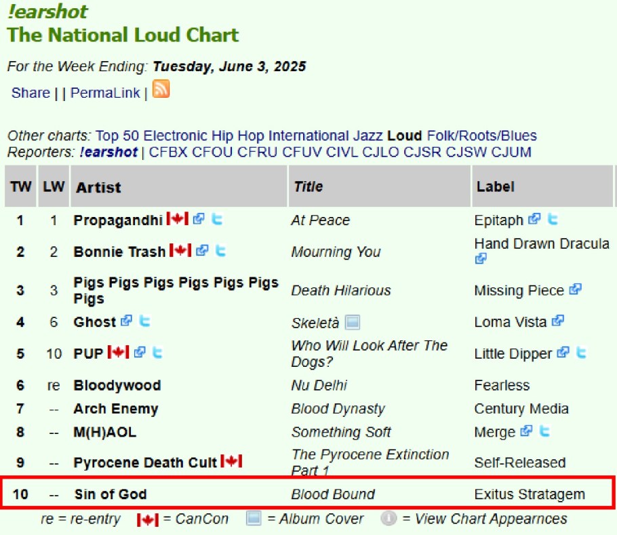This screenshot has width=617, height=535.
Task: Open Ghost's Twitter bird icon
Action: [144, 321]
